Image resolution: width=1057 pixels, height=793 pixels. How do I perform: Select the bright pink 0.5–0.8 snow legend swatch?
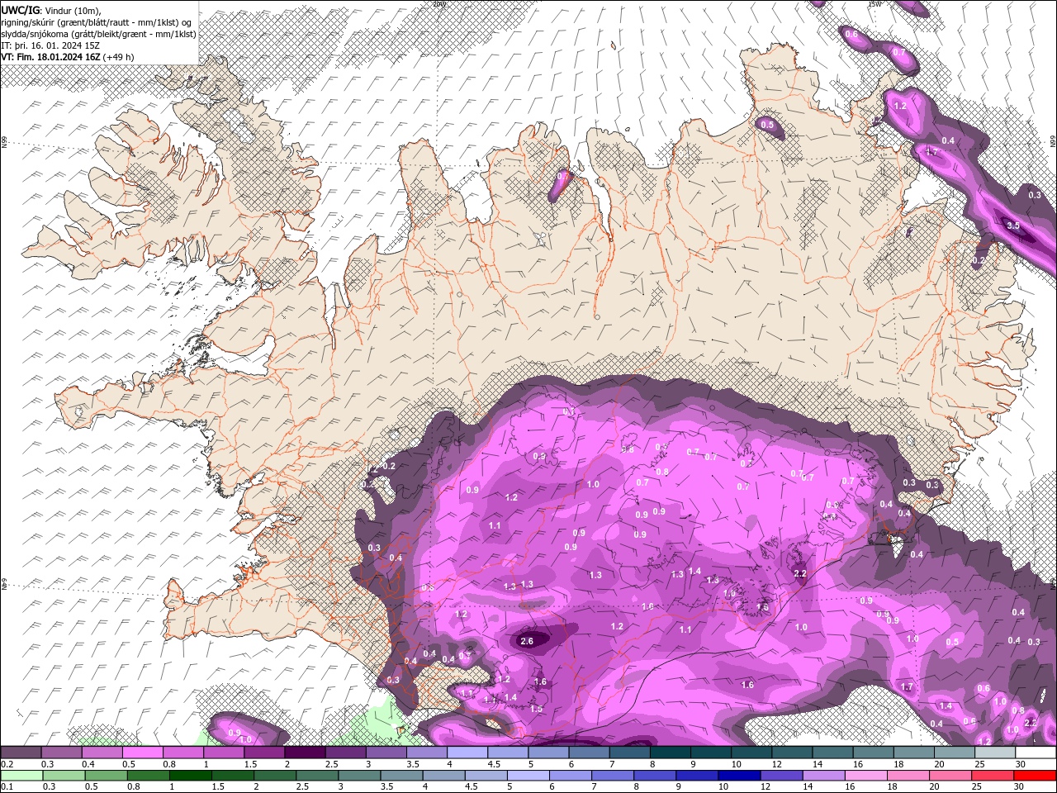(143, 753)
